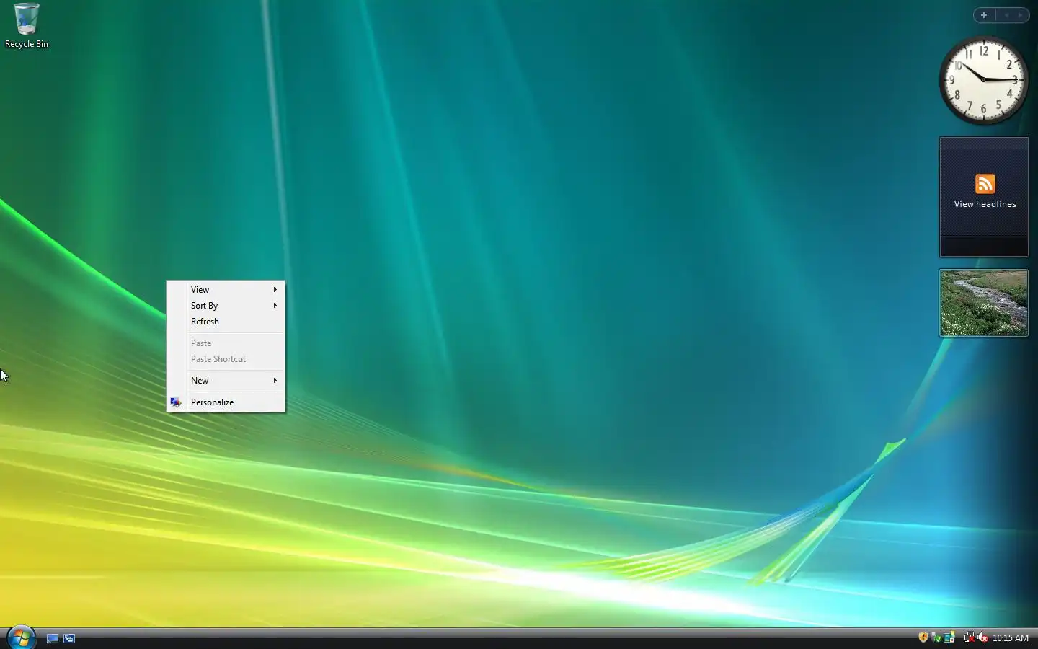Image resolution: width=1038 pixels, height=649 pixels.
Task: Click the greyed Paste Shortcut entry
Action: click(x=226, y=359)
